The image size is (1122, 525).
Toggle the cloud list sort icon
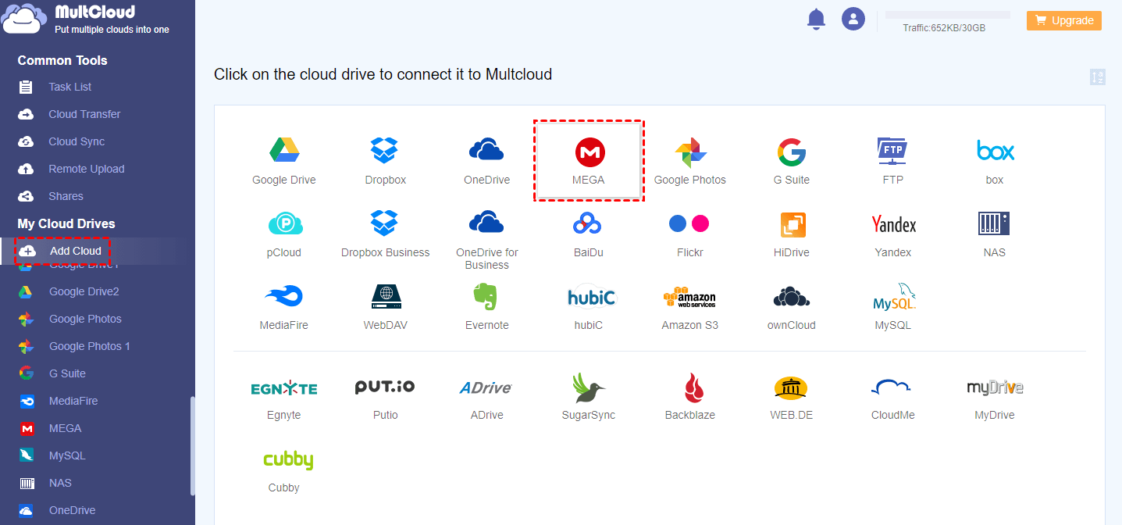click(1098, 77)
